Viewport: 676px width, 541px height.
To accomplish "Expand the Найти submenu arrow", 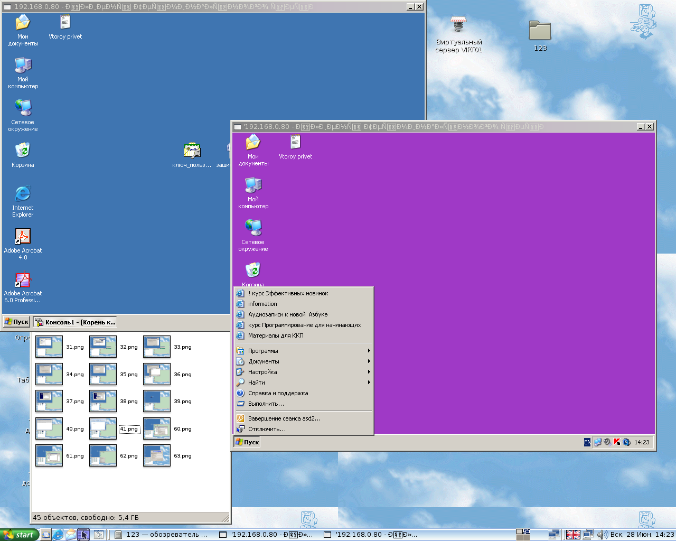I will coord(369,383).
